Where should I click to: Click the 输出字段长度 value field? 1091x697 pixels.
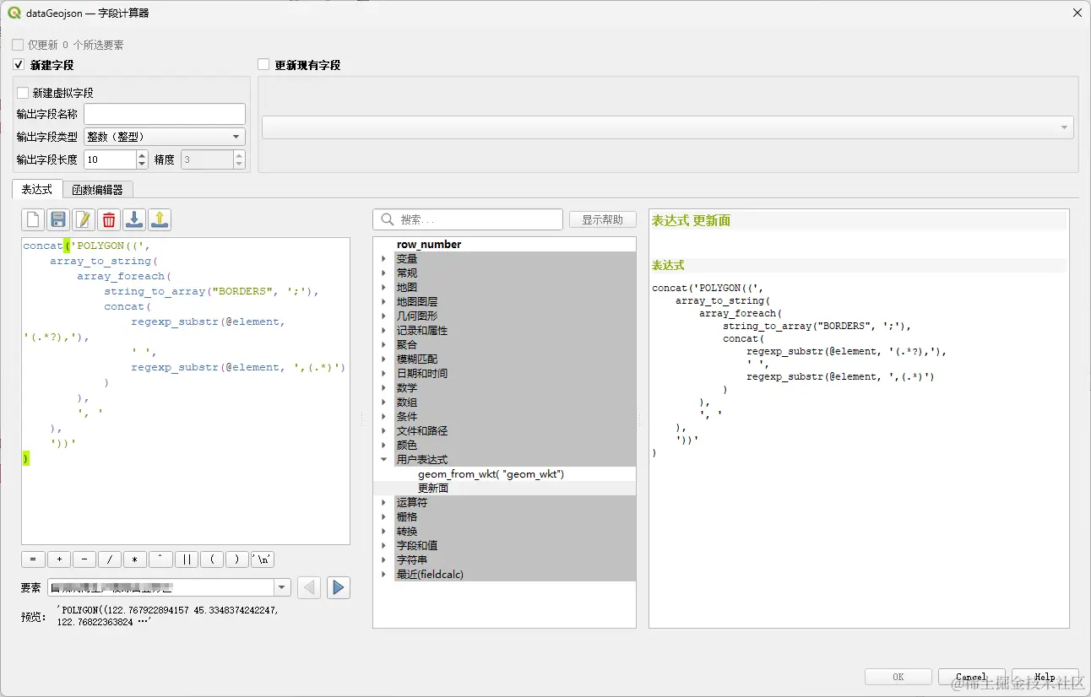pyautogui.click(x=110, y=159)
